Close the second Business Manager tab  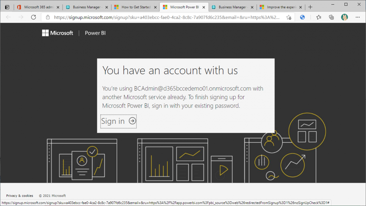252,7
